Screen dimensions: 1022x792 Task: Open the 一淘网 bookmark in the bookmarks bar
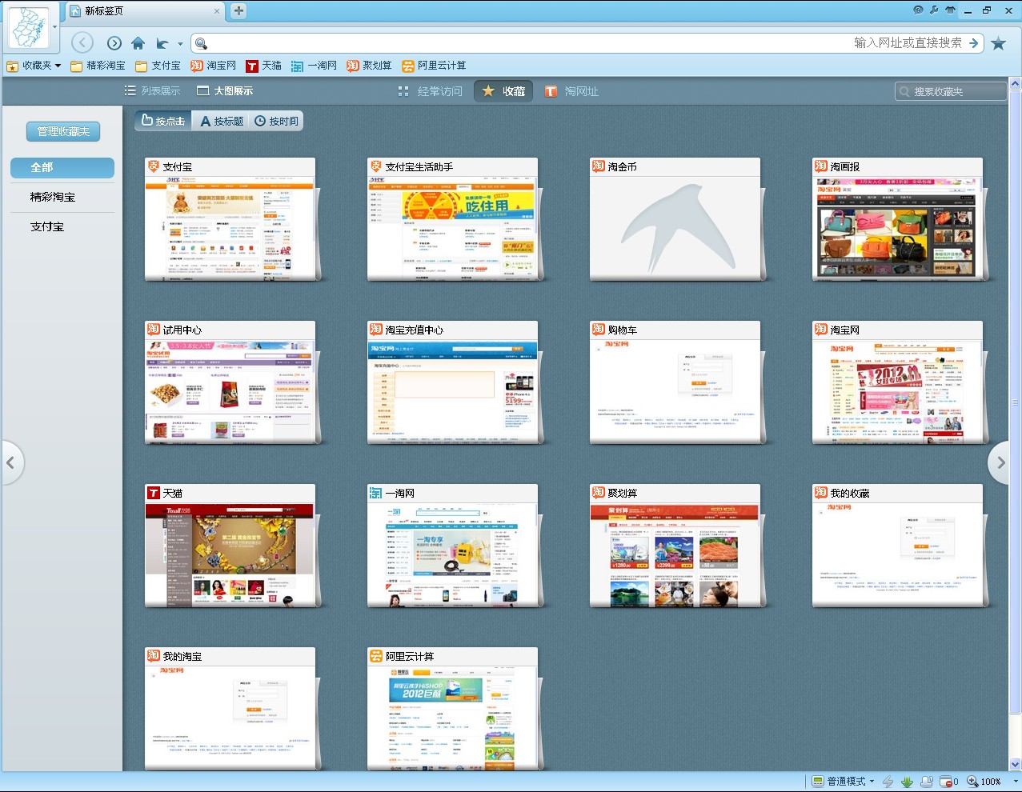314,66
